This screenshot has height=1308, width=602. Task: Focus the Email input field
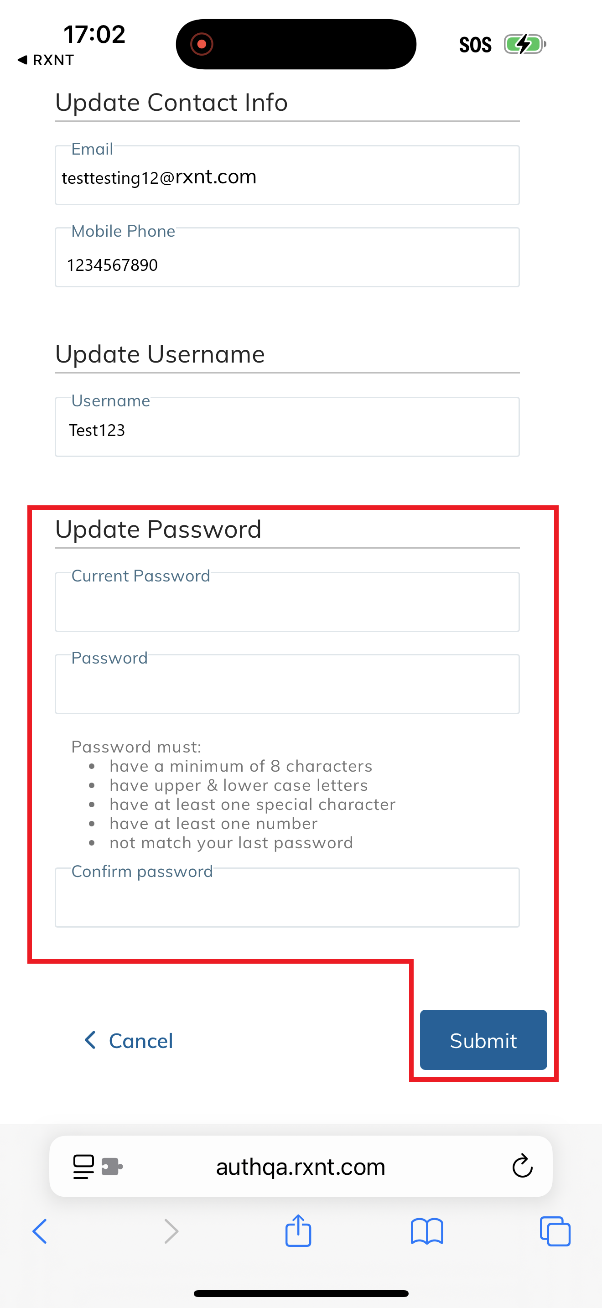(x=287, y=176)
